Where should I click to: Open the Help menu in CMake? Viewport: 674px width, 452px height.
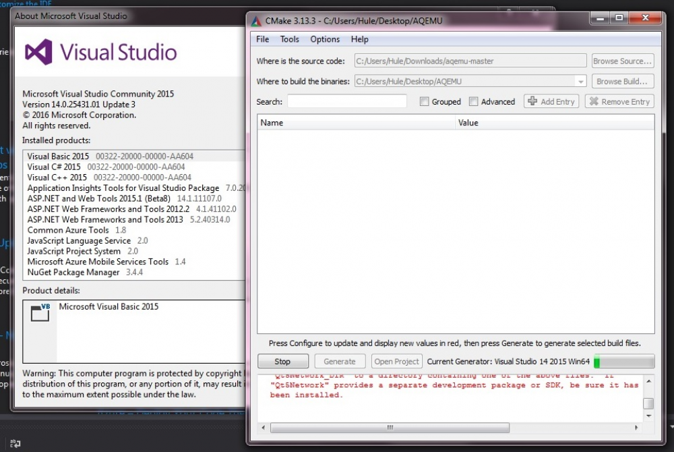pyautogui.click(x=359, y=39)
